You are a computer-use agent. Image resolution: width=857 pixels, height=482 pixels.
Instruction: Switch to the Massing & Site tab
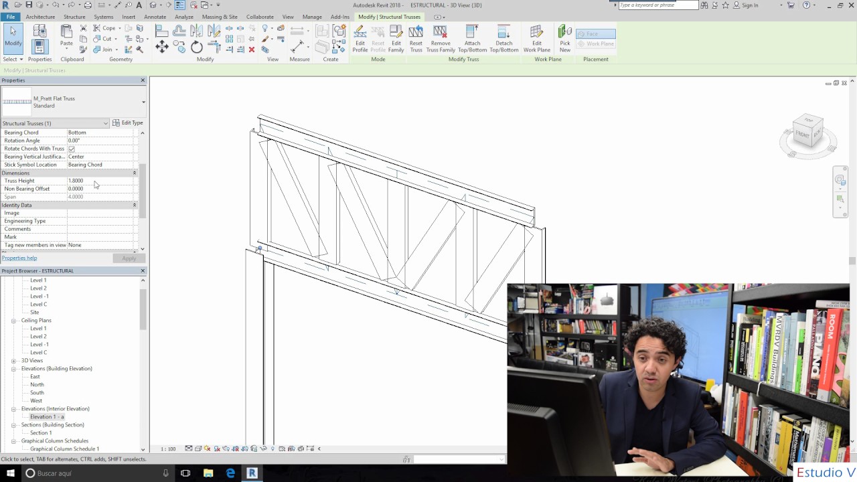point(220,17)
